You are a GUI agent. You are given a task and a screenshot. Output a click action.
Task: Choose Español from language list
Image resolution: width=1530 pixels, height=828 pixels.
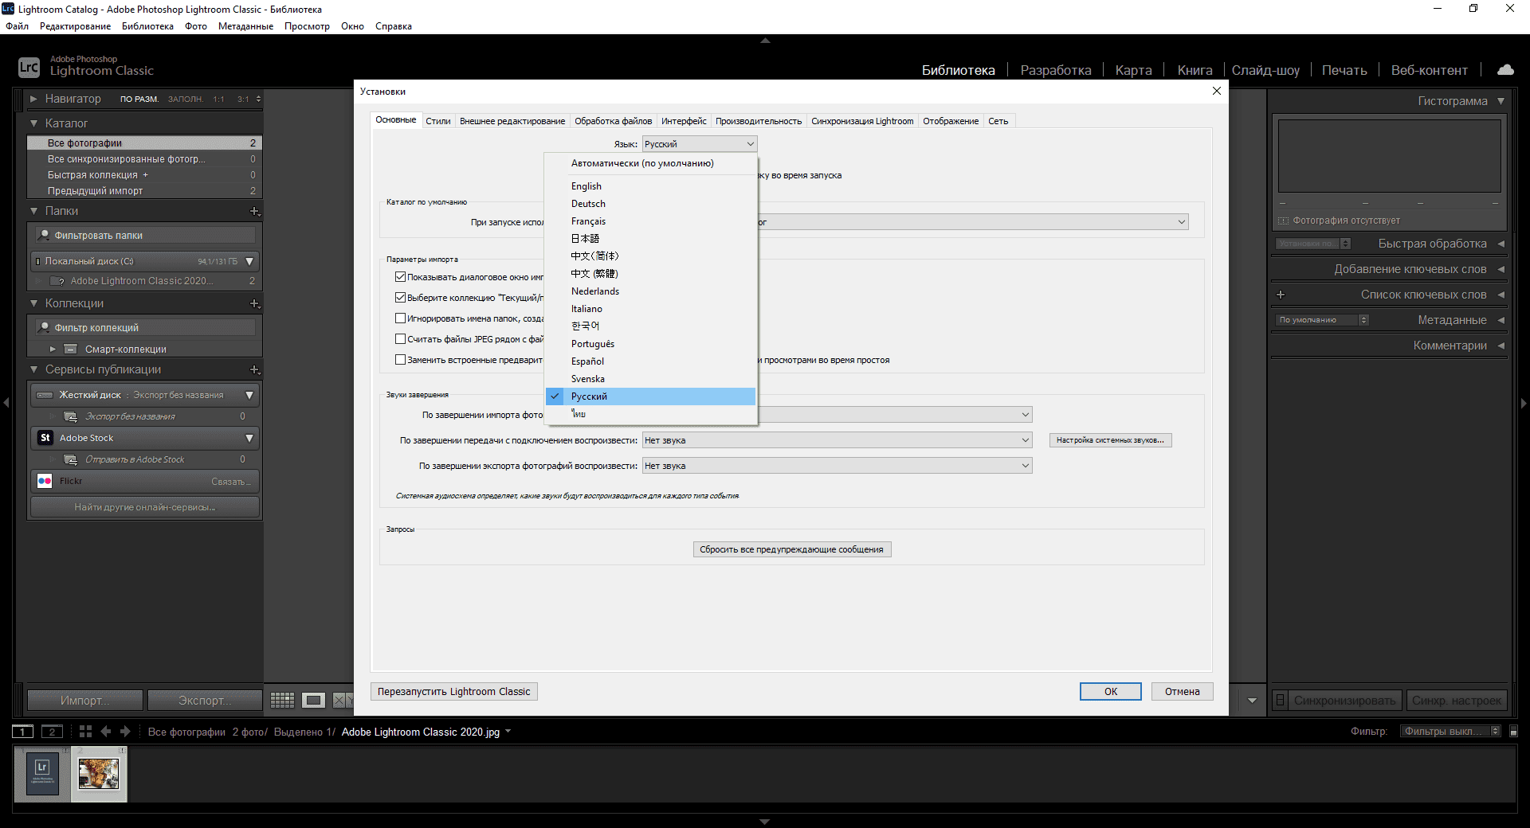coord(650,361)
